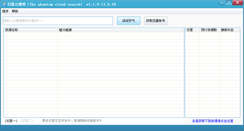Sort by 磁力链接 column header
Viewport: 244px width, 131px height.
[121, 30]
